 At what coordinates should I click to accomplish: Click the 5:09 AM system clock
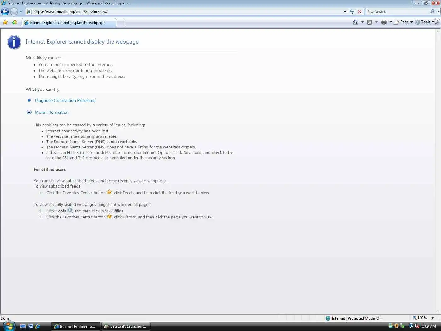429,326
